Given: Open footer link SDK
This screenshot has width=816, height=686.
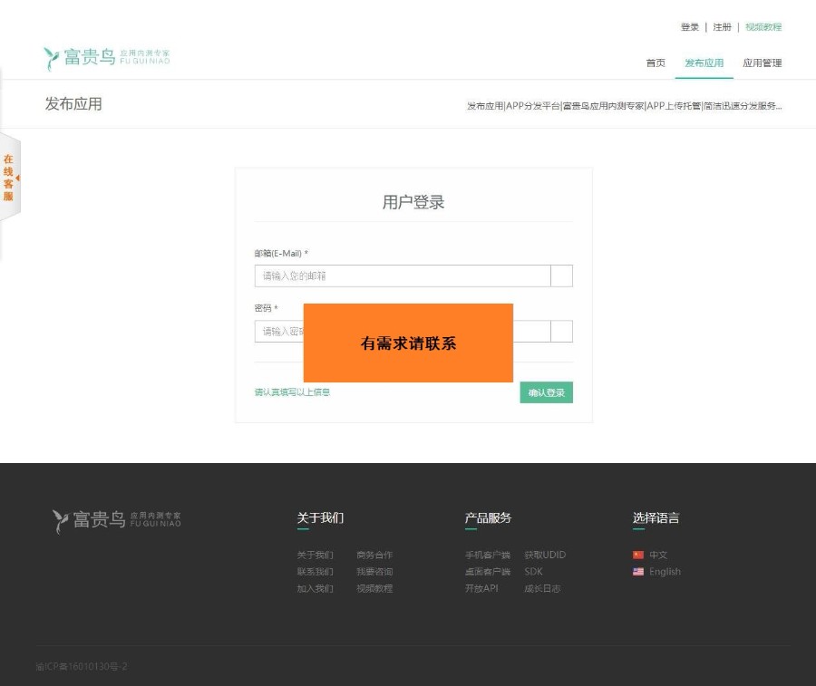Looking at the screenshot, I should pyautogui.click(x=533, y=572).
